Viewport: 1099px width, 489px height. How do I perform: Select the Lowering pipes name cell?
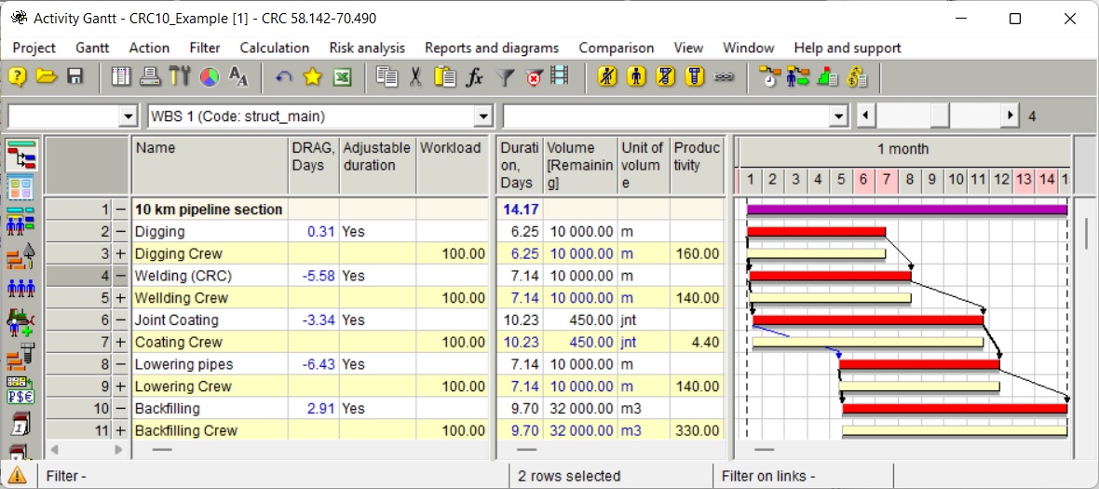pos(210,364)
